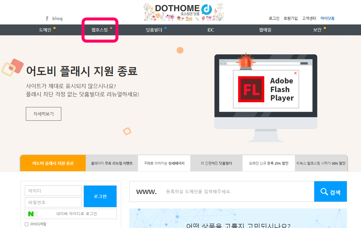Viewport: 361px width, 228px height.
Task: Click the magnifier icon in 검색 button
Action: 324,192
